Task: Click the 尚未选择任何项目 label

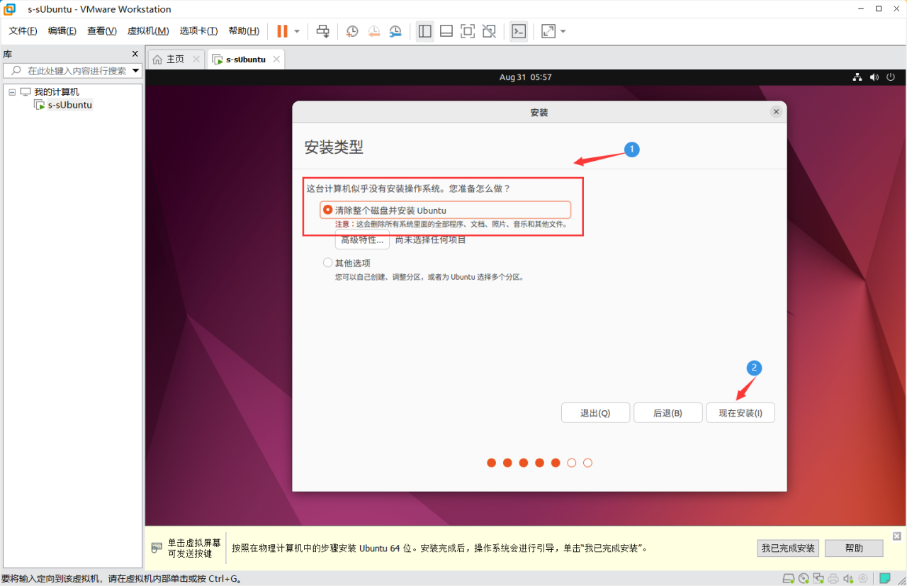Action: pyautogui.click(x=431, y=240)
